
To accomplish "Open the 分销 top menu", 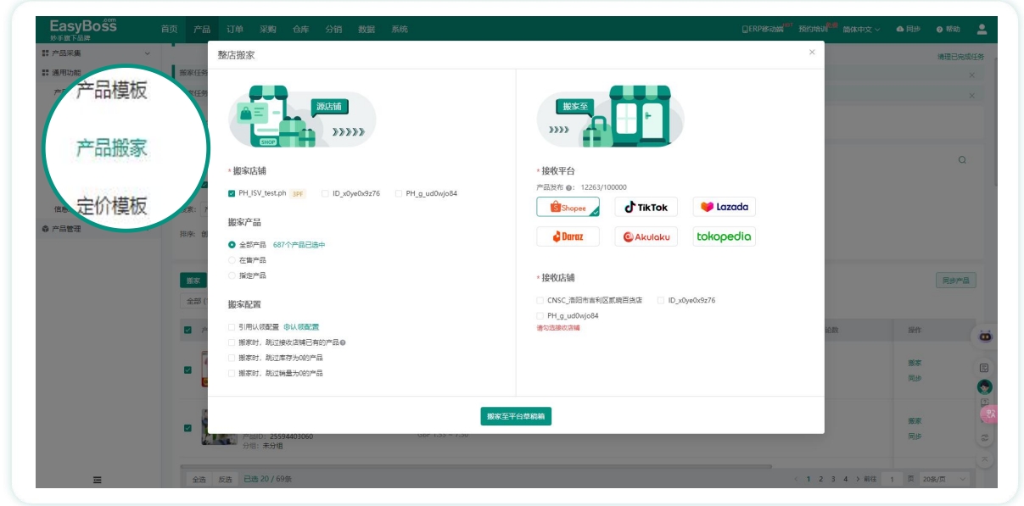I will 334,30.
